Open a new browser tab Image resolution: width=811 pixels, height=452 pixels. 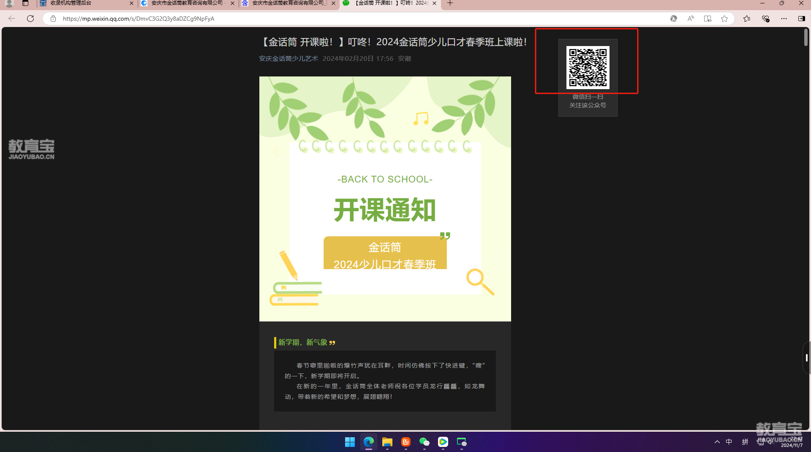[x=450, y=3]
